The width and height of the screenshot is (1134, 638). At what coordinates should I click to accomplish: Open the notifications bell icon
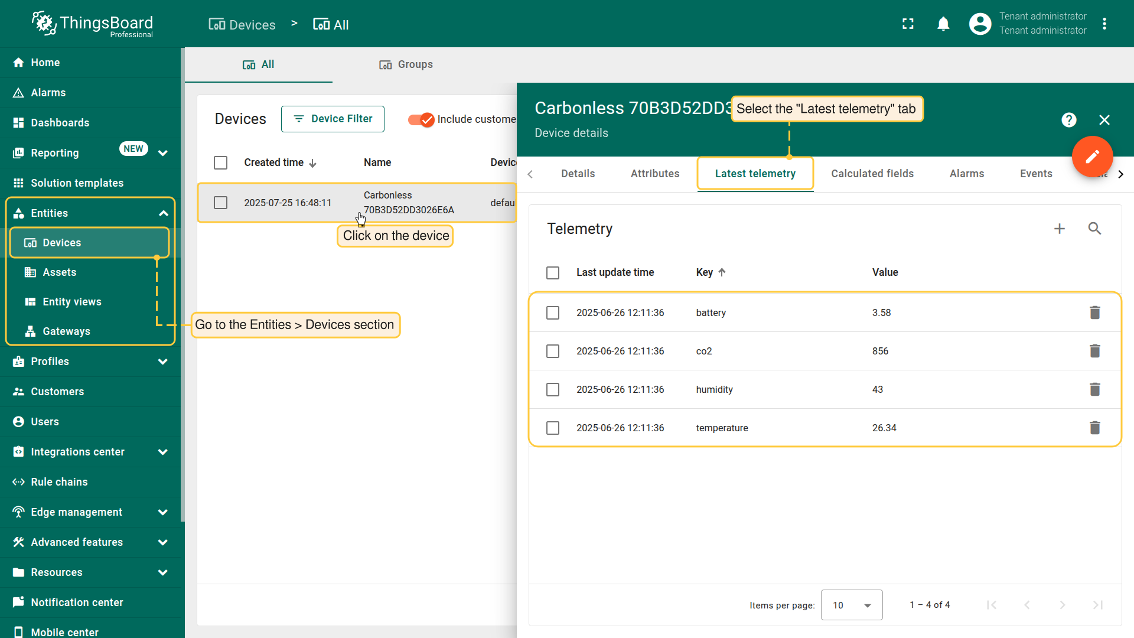(943, 24)
